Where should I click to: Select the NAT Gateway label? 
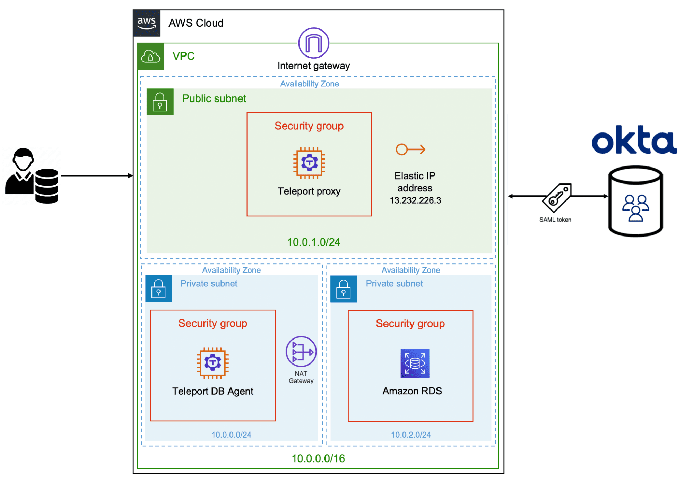pos(301,377)
